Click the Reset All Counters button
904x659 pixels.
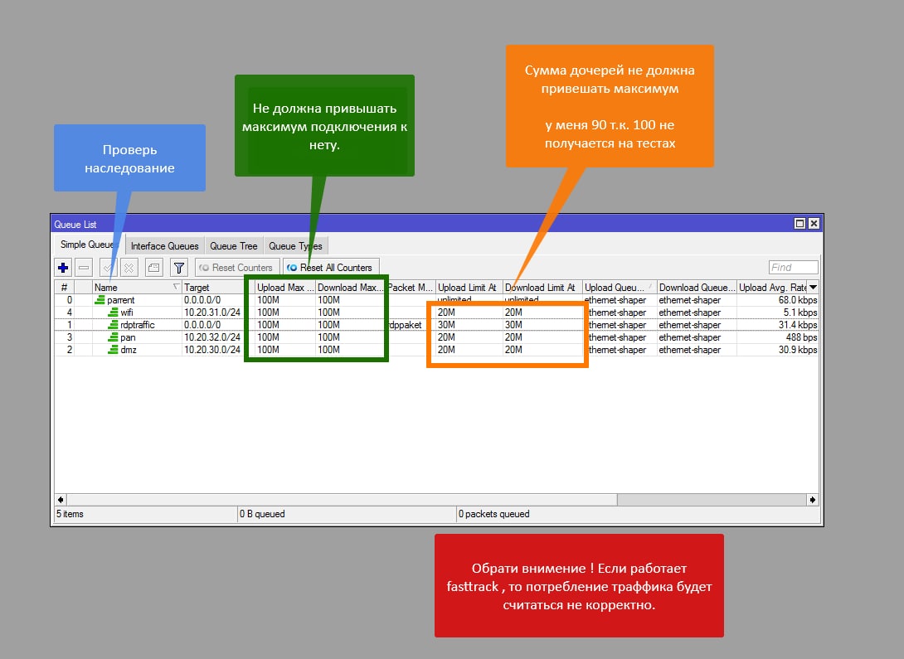click(331, 267)
